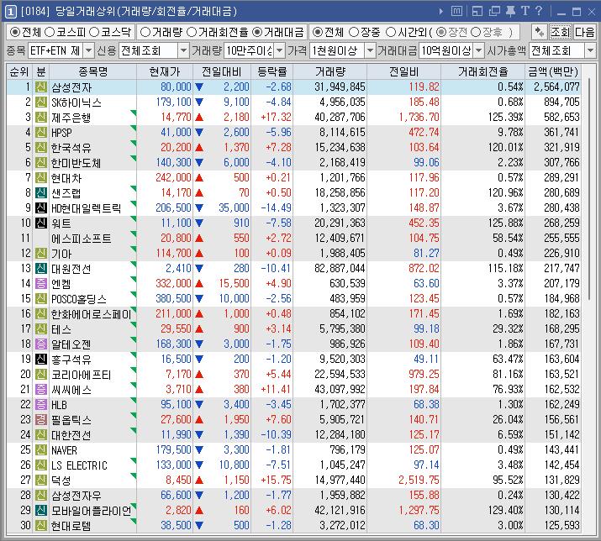Select the POSCO홀딩스 stock name
The image size is (601, 541).
tap(79, 299)
